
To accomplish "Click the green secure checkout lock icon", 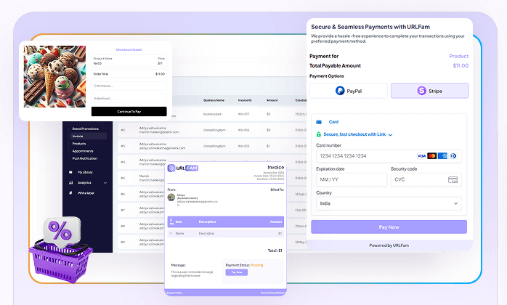I will [x=318, y=134].
